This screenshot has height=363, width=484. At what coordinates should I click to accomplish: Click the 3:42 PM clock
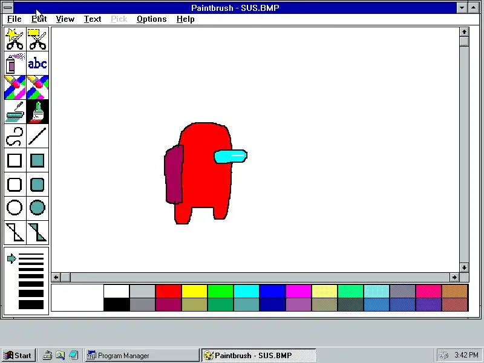coord(466,355)
